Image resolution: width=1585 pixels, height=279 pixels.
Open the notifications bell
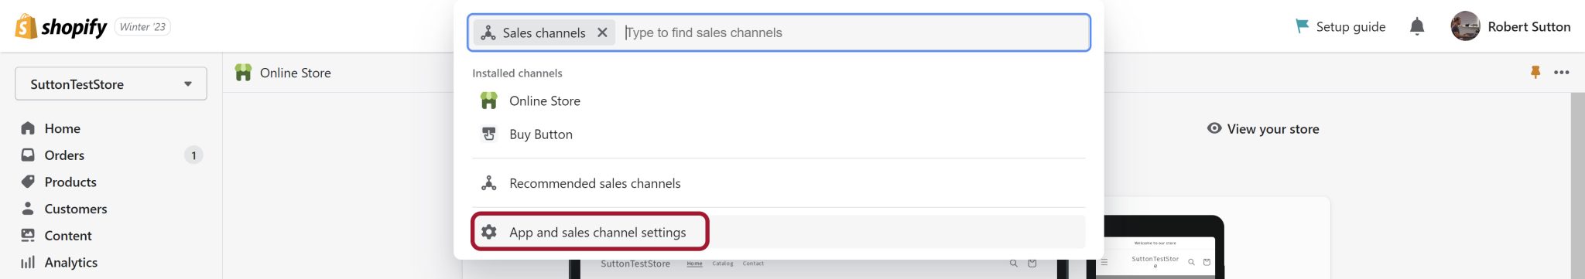coord(1417,27)
